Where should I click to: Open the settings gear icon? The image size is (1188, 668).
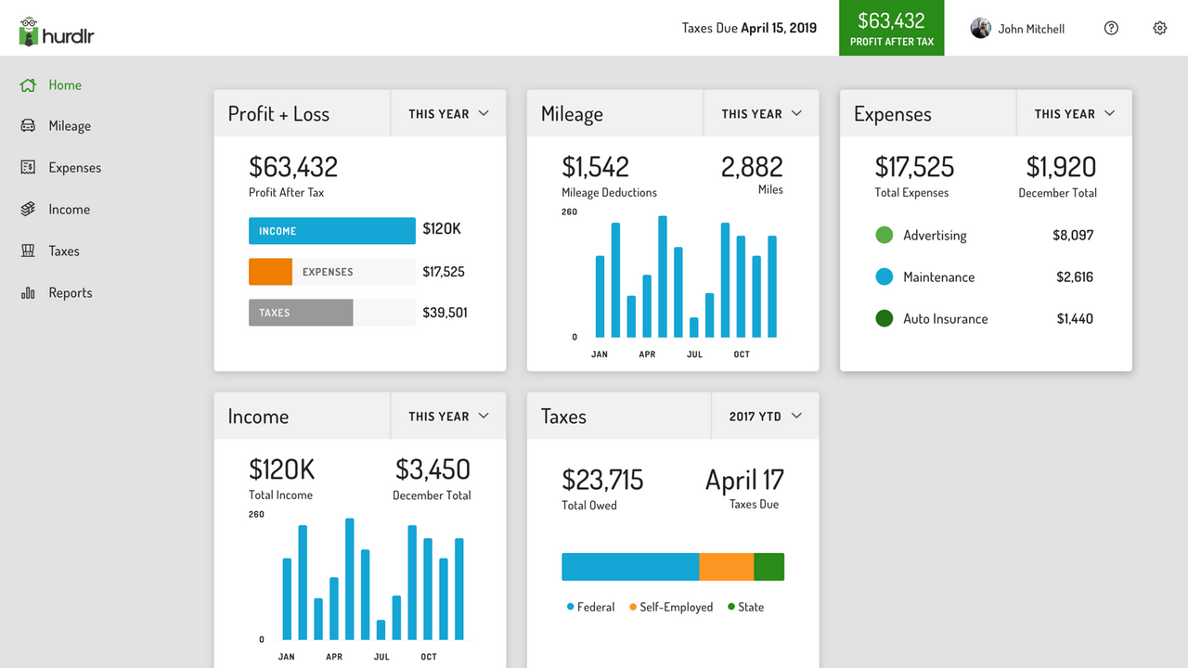pyautogui.click(x=1159, y=28)
